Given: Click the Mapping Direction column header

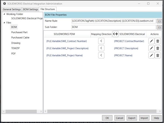Looking at the screenshot, I should pos(101,34).
